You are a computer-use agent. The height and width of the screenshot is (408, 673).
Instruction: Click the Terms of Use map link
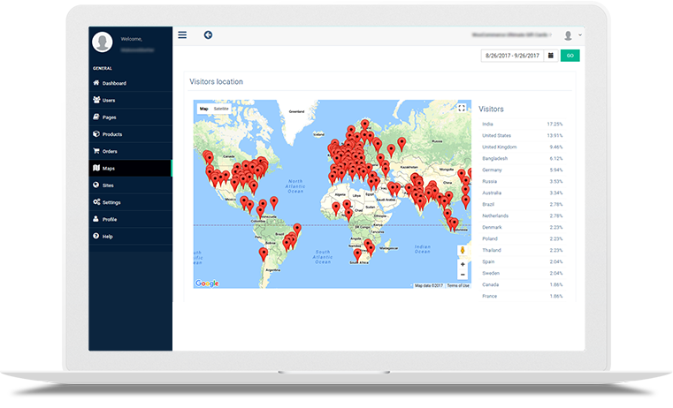[458, 285]
